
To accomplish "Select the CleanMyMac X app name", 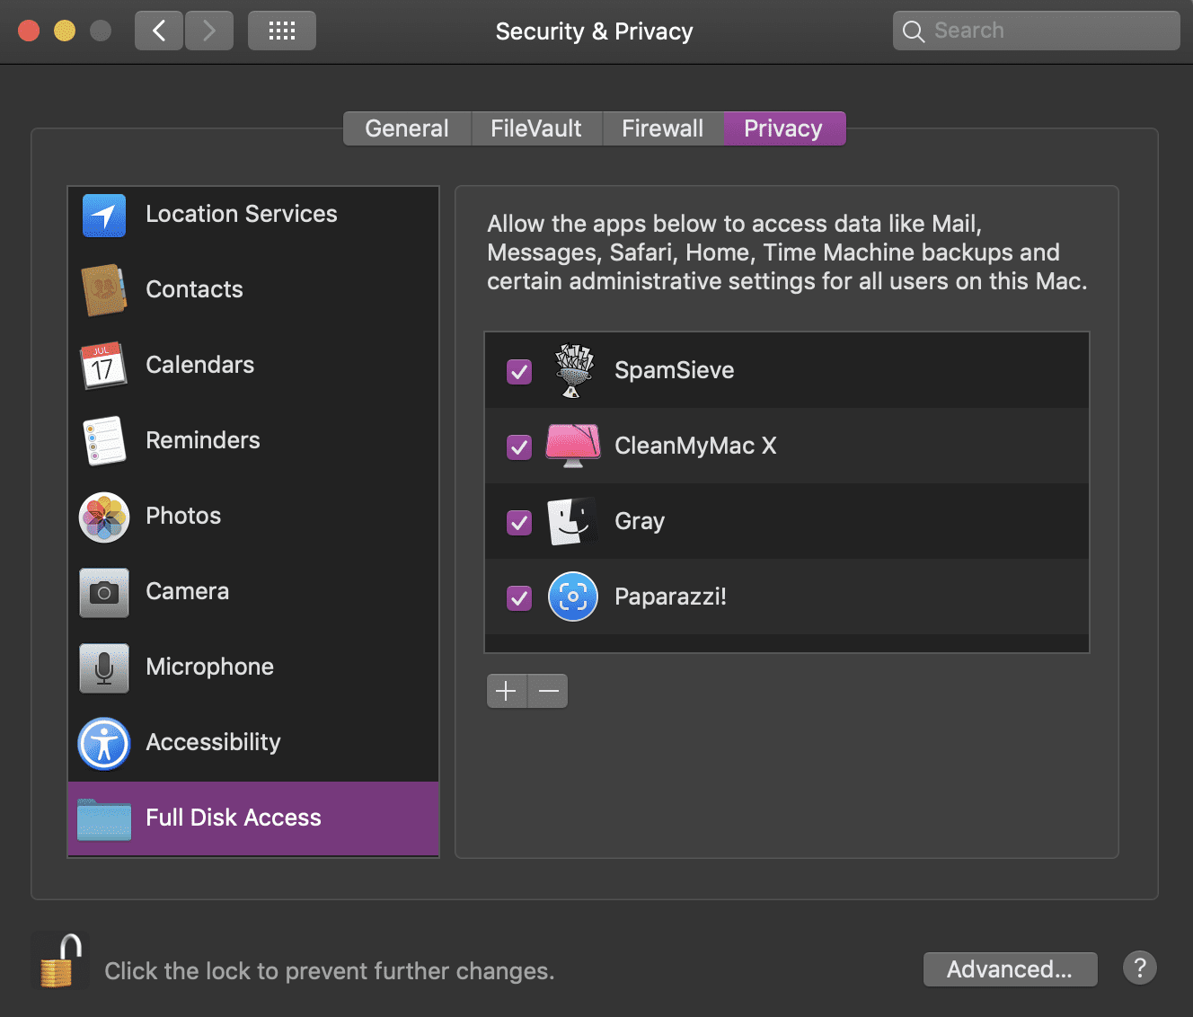I will 696,446.
